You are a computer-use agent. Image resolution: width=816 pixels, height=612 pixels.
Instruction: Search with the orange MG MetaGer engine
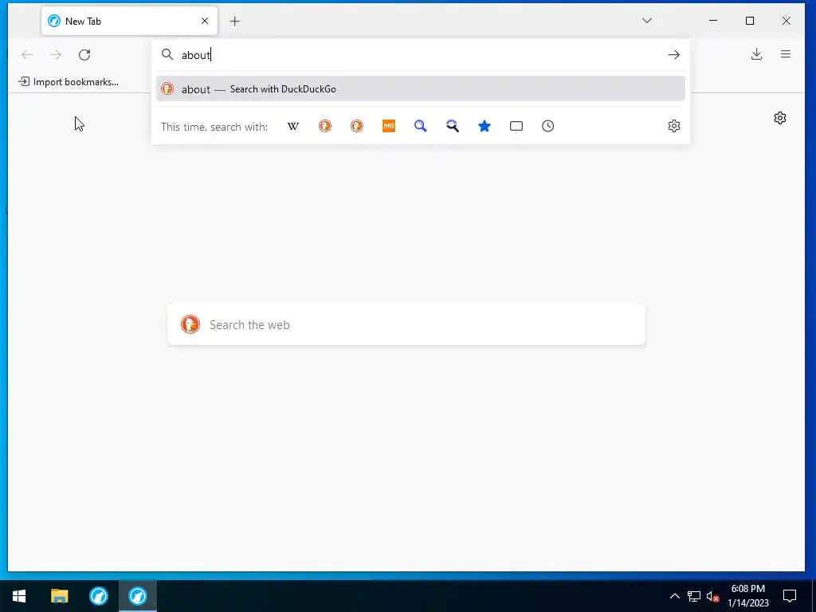(x=389, y=126)
